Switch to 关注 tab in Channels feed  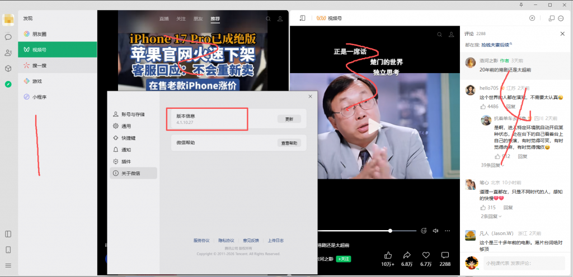pos(181,18)
